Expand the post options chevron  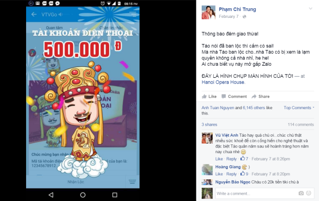(x=310, y=9)
